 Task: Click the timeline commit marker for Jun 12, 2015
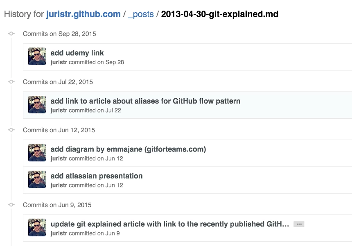11,130
